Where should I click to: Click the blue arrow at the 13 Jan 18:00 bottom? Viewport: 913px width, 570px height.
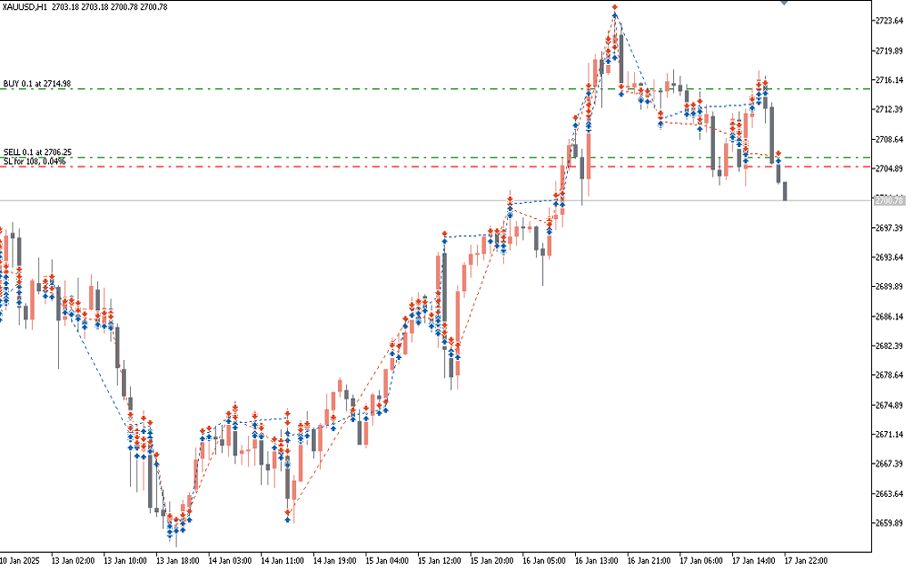(x=169, y=535)
